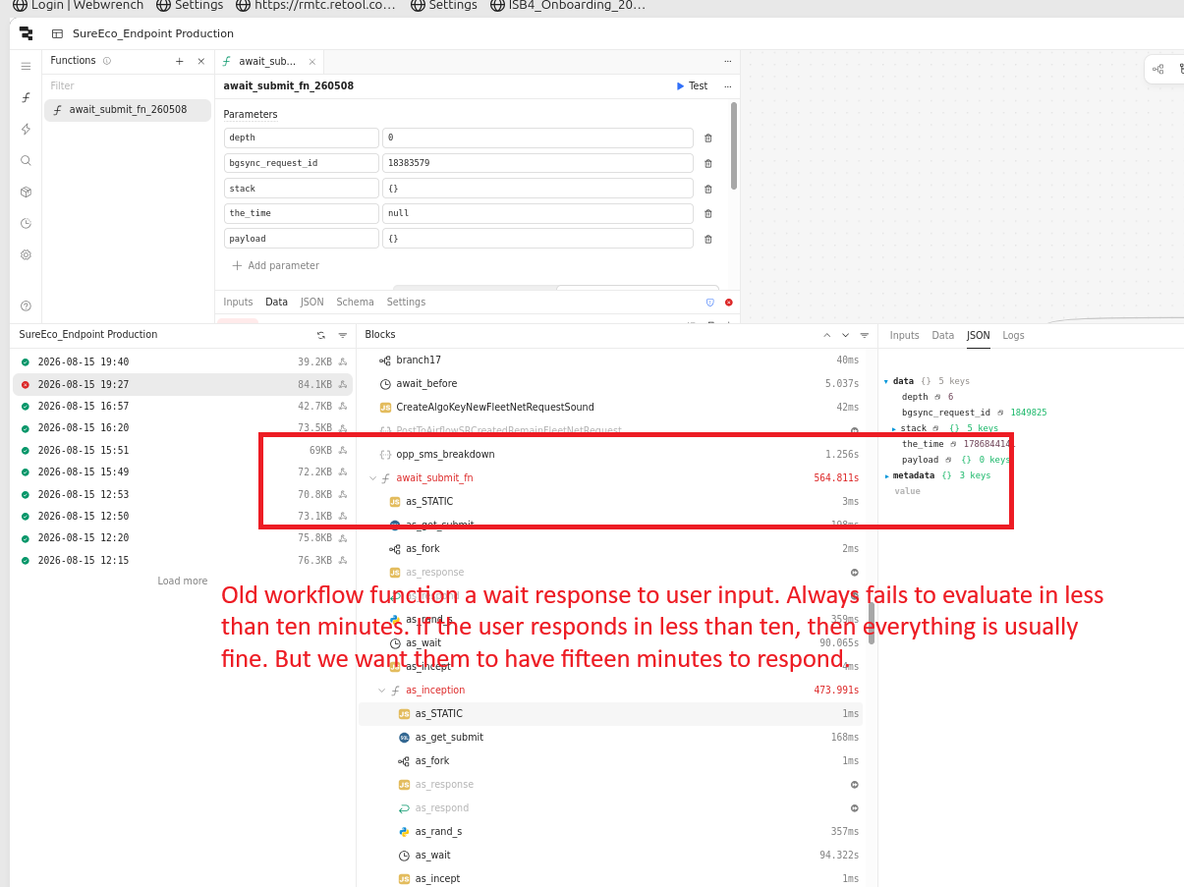Open three-dot menu beside Test button
The image size is (1184, 887).
[727, 86]
